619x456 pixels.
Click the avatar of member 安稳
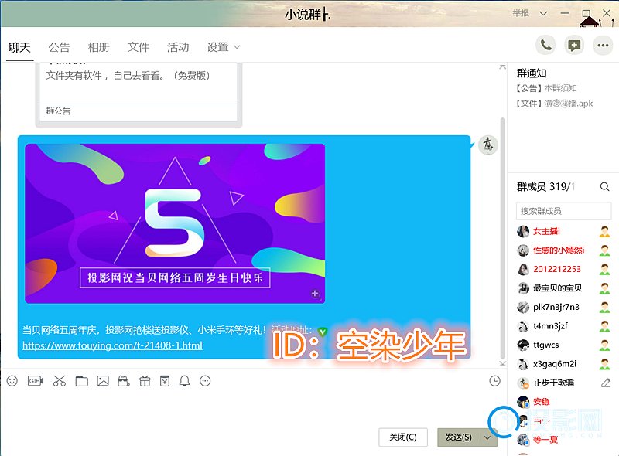(523, 402)
